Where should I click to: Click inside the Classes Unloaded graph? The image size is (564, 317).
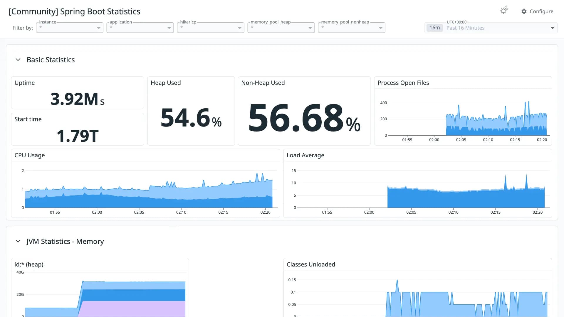tap(423, 298)
